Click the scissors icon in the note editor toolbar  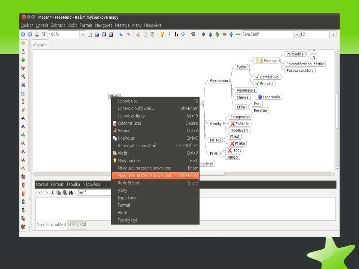pyautogui.click(x=53, y=192)
